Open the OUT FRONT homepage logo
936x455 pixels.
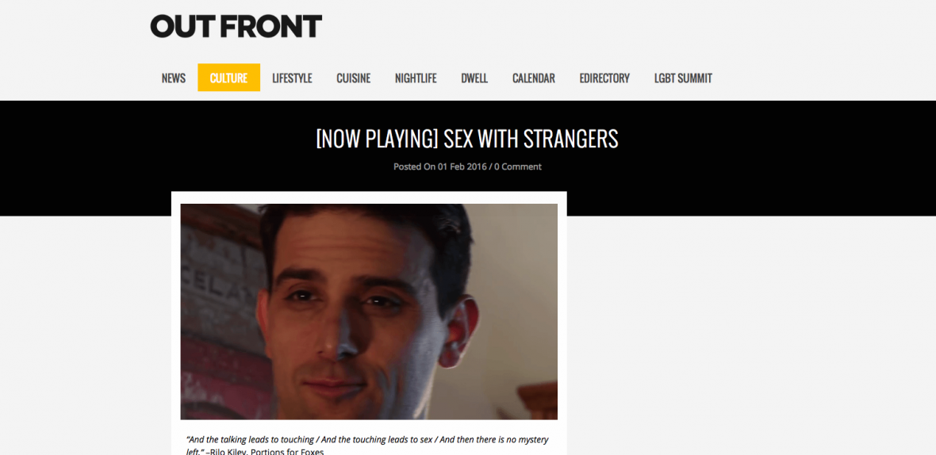[x=236, y=26]
